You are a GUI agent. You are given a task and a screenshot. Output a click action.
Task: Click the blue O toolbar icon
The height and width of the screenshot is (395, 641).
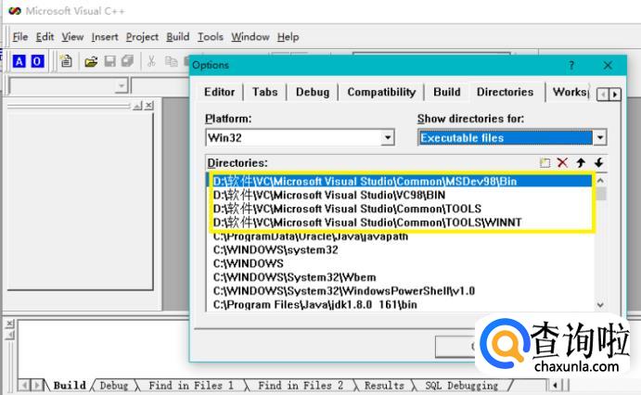pos(37,61)
